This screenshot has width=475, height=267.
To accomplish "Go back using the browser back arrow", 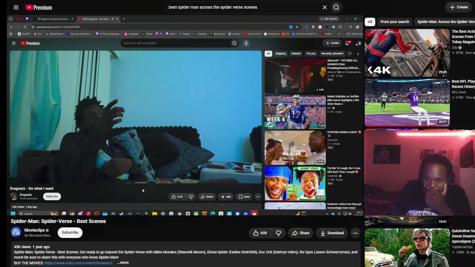I will tap(11, 27).
